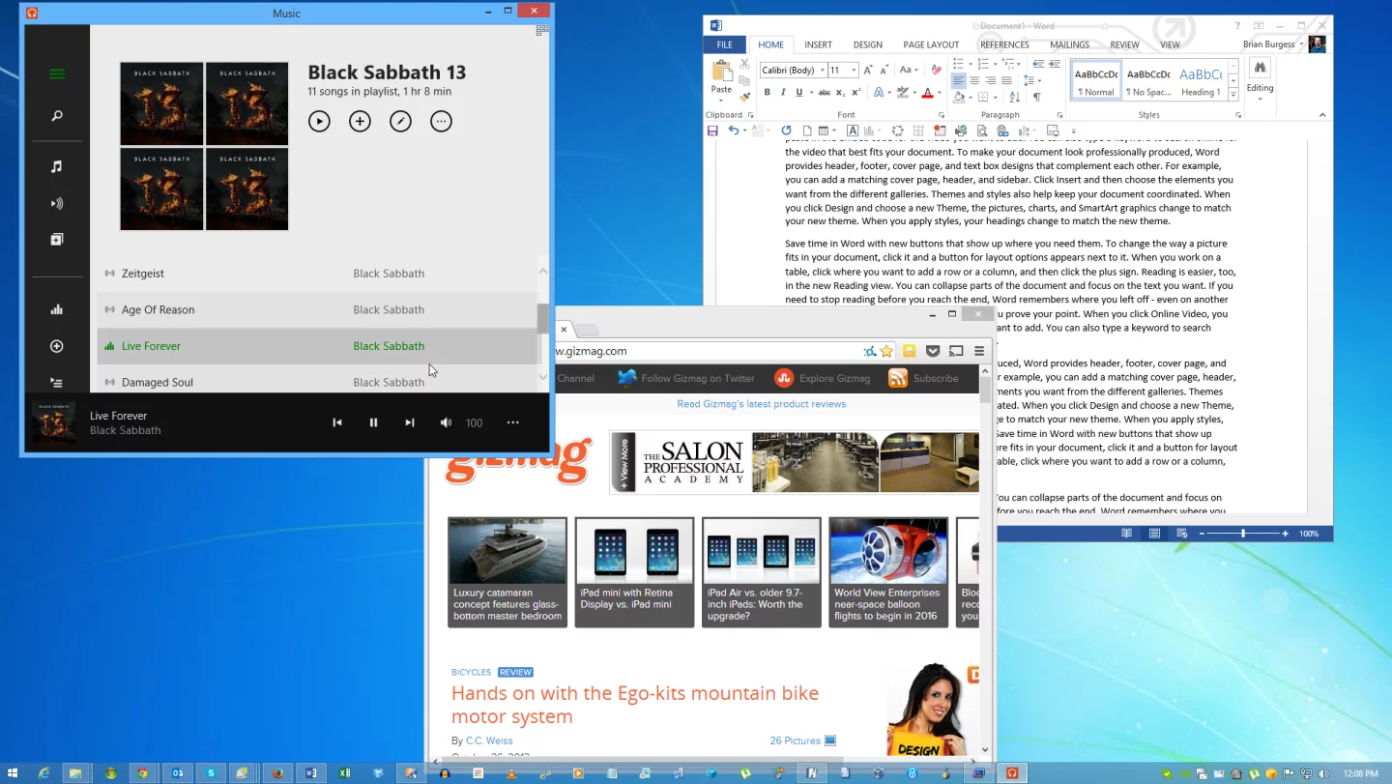1392x784 pixels.
Task: Open the REVIEW tab in Word's ribbon
Action: click(1124, 44)
